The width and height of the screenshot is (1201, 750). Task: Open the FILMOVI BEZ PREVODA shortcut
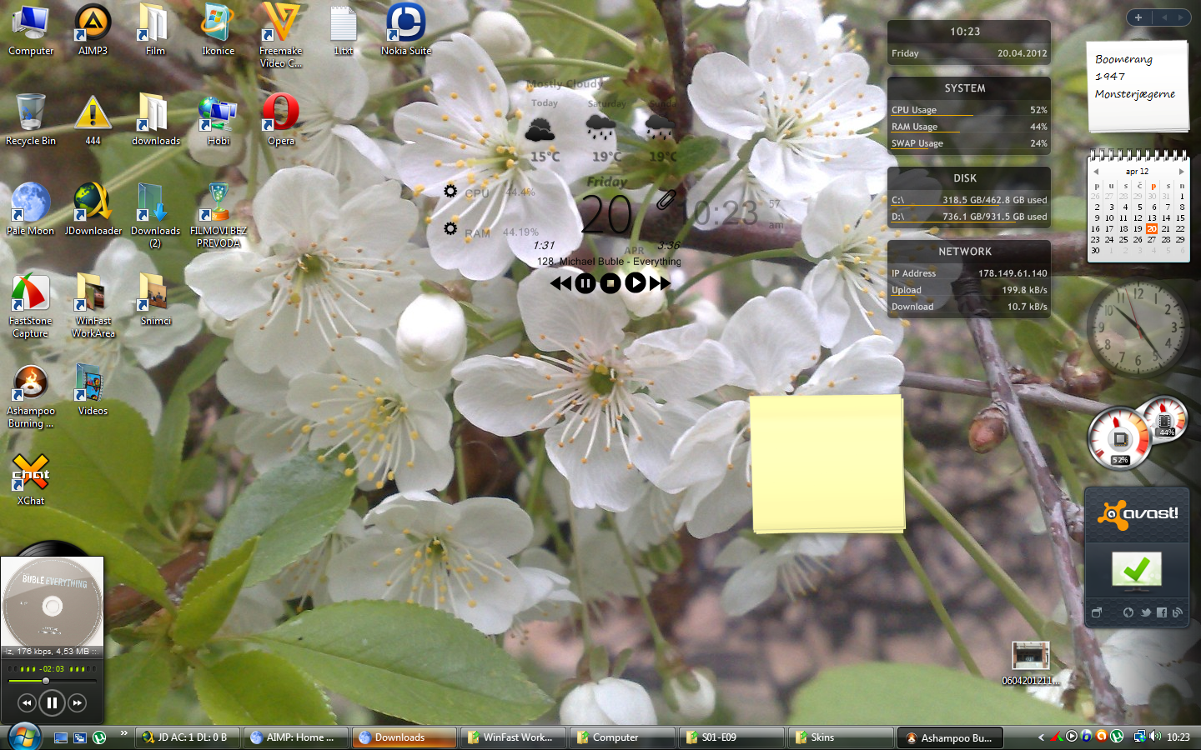click(x=218, y=215)
